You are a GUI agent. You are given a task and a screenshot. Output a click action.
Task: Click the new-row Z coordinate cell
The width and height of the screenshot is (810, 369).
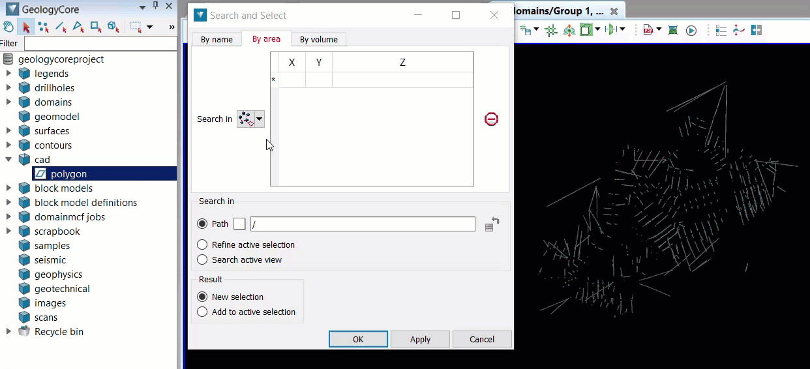click(x=402, y=80)
